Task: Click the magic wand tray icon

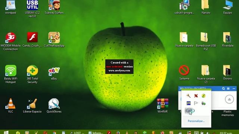Action: pyautogui.click(x=188, y=96)
